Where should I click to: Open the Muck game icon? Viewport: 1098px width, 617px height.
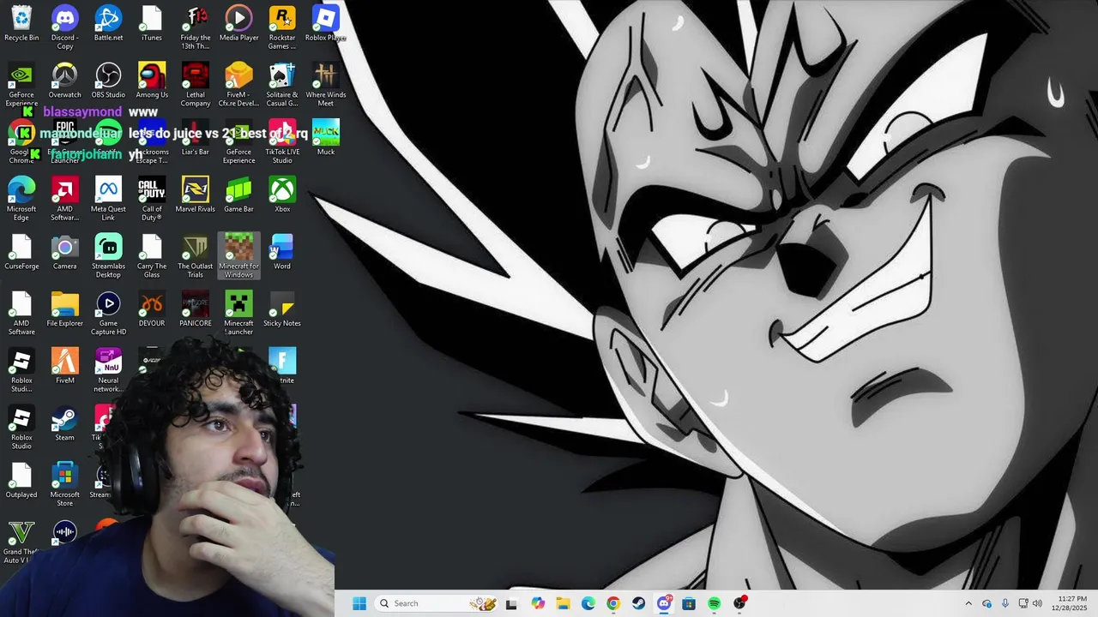[x=326, y=138]
